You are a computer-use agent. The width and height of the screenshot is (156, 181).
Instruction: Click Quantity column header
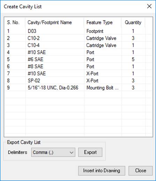tap(133, 22)
